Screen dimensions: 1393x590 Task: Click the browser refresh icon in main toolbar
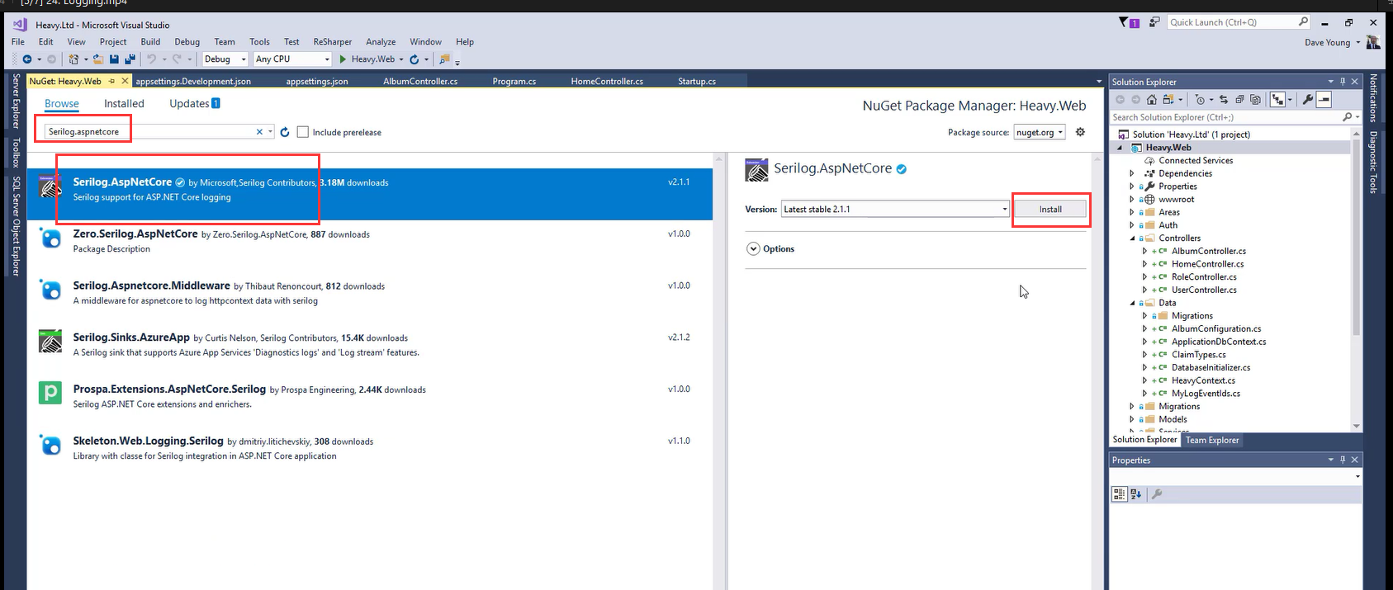(415, 59)
